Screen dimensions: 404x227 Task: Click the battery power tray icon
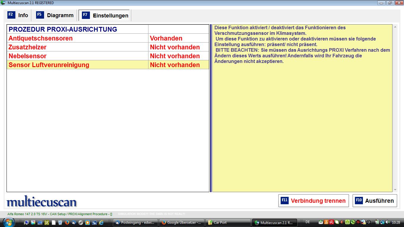click(377, 222)
